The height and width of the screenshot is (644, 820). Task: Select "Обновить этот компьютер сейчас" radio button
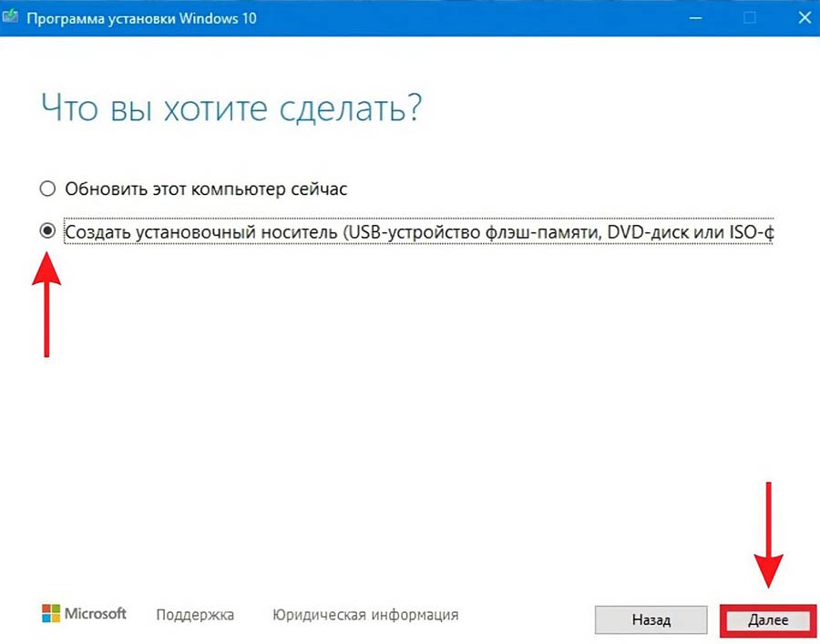click(x=47, y=189)
